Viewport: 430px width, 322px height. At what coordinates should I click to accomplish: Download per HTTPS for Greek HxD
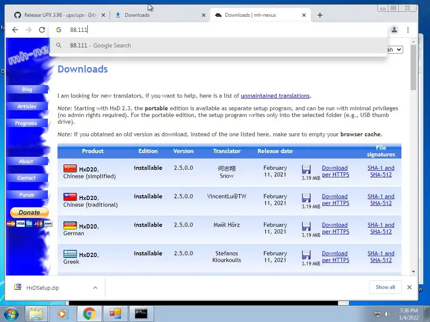[x=336, y=257]
